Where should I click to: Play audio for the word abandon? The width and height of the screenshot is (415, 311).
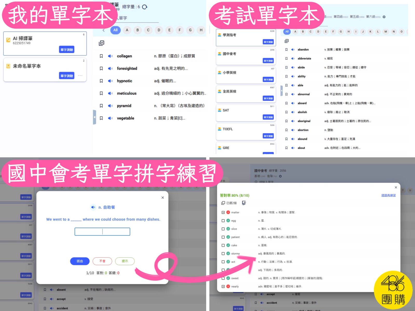tap(293, 50)
